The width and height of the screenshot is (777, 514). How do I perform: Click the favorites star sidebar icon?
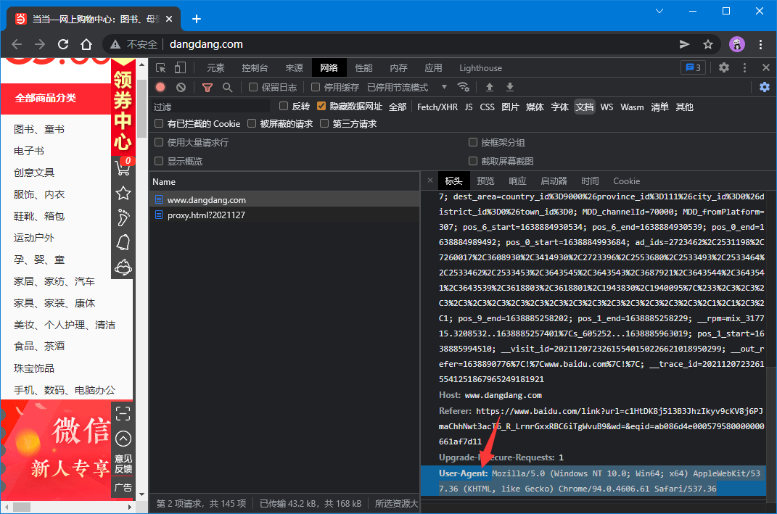pyautogui.click(x=123, y=193)
